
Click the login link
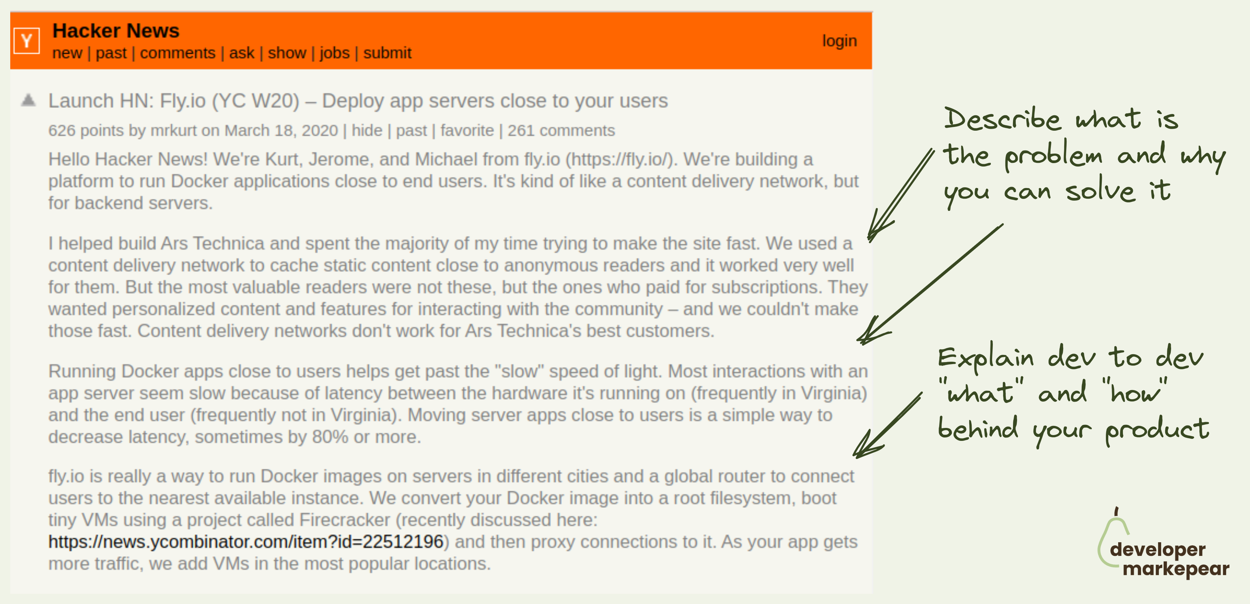click(x=839, y=41)
